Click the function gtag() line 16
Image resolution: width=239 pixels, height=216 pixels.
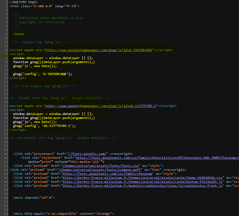(54, 62)
